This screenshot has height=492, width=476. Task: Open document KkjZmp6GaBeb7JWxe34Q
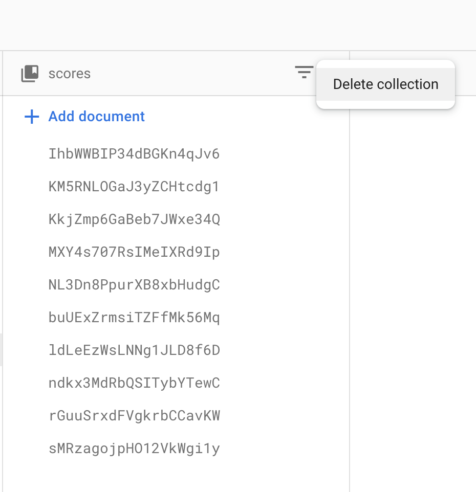pos(134,219)
